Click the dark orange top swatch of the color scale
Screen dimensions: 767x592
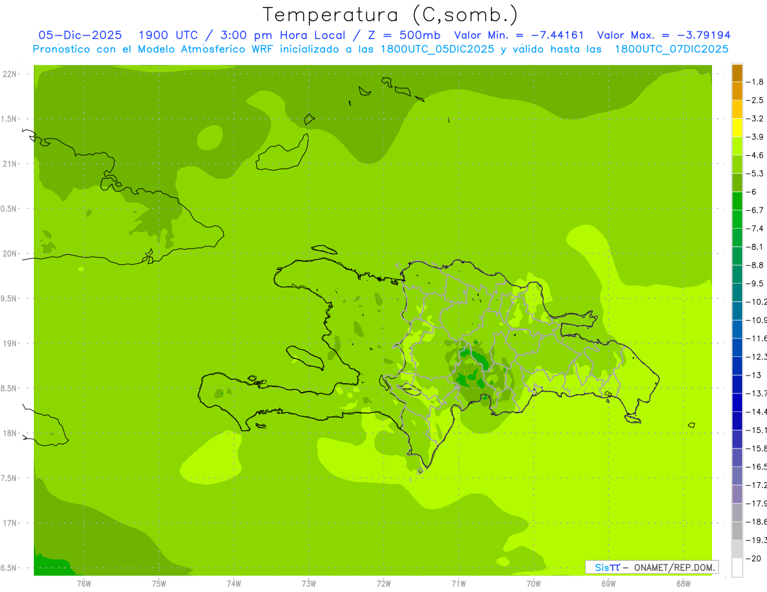[x=737, y=73]
